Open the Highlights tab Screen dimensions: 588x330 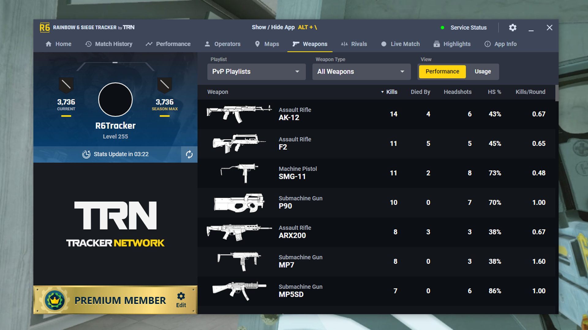[452, 44]
